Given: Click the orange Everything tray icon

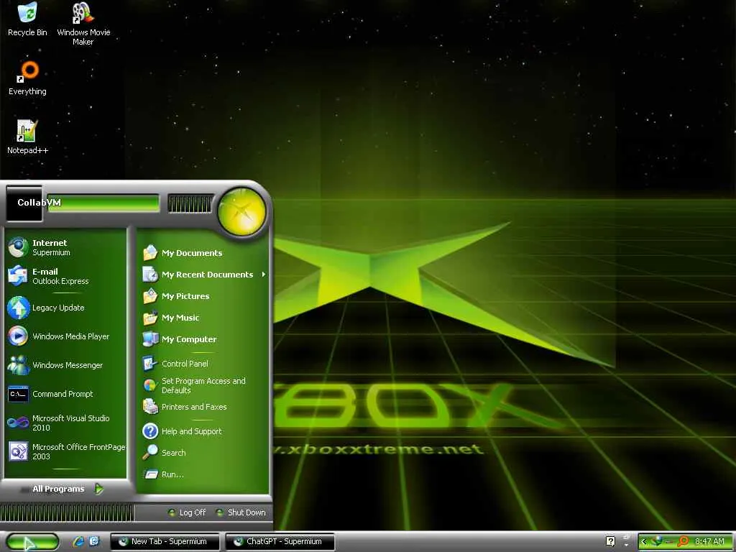Looking at the screenshot, I should [x=682, y=542].
